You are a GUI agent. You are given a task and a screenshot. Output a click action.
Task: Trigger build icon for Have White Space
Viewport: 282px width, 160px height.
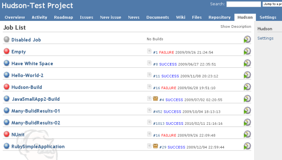[247, 63]
